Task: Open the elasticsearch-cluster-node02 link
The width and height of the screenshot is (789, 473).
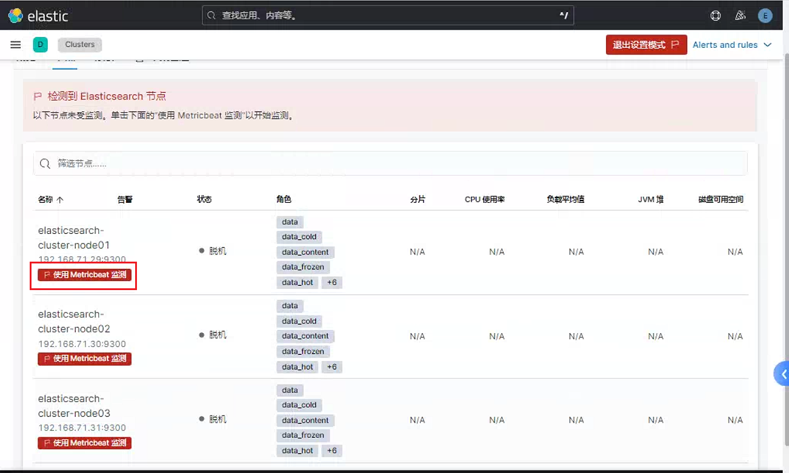Action: tap(74, 322)
